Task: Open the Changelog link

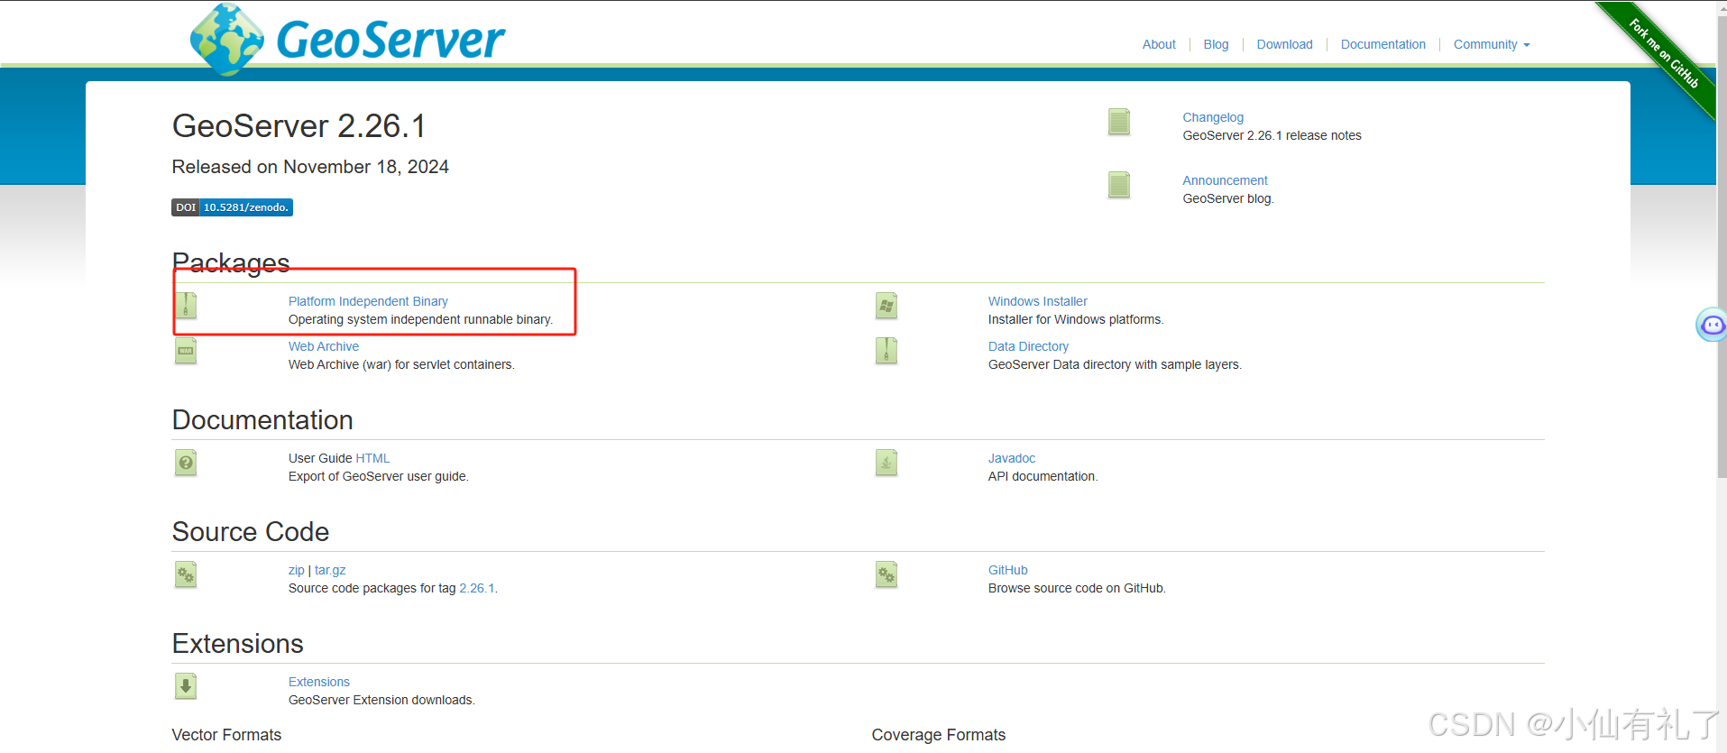Action: [1213, 117]
